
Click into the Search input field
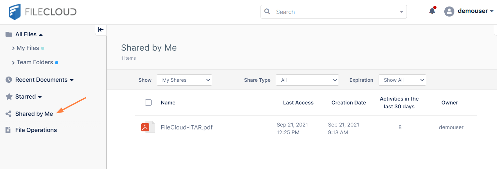click(x=335, y=12)
